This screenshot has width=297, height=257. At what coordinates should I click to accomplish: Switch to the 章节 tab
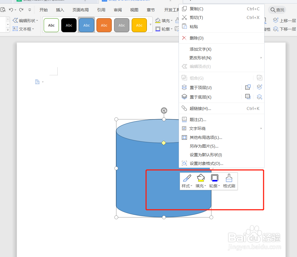point(151,10)
